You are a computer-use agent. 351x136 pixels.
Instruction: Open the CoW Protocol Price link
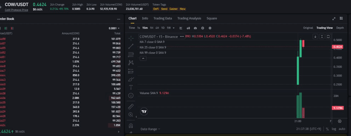coord(16,10)
